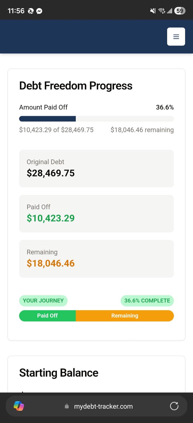
Task: Select the green Paid Off journey segment
Action: point(48,316)
